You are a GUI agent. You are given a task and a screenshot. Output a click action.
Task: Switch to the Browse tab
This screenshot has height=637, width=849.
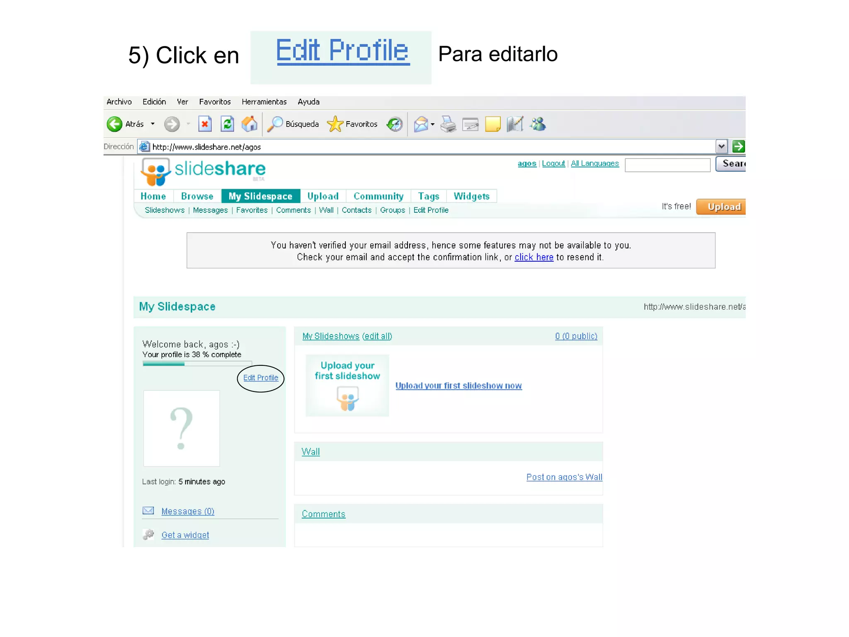click(197, 196)
